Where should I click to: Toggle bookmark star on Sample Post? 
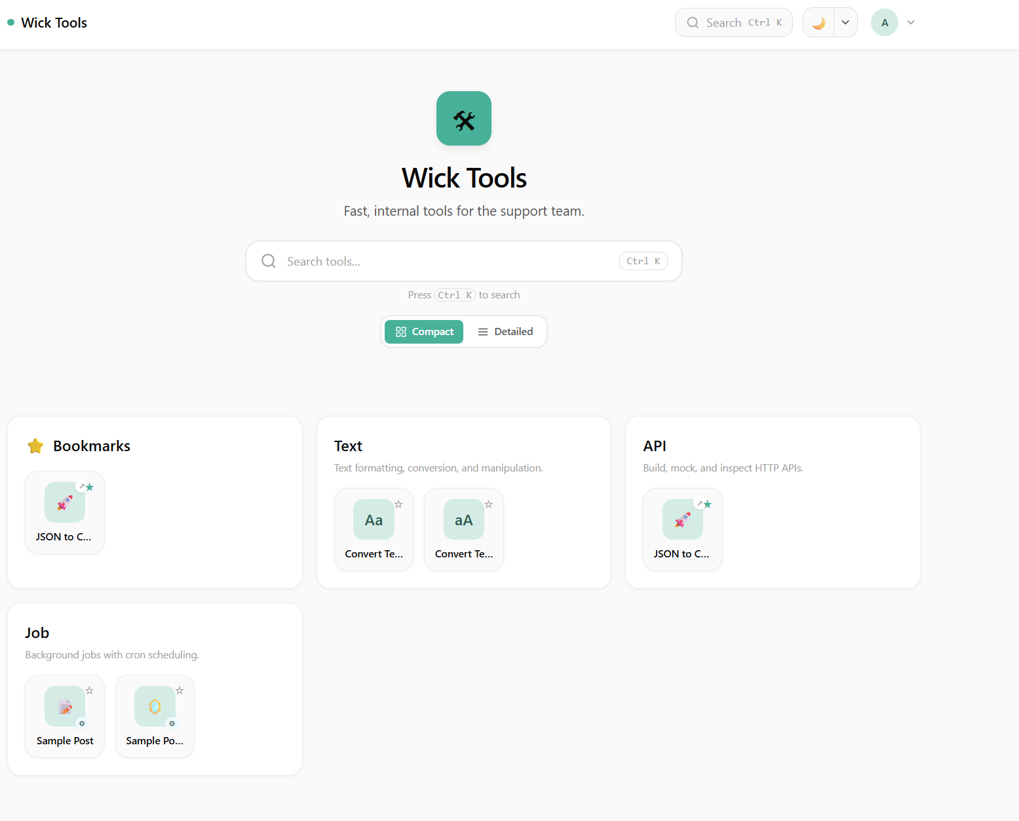[90, 691]
